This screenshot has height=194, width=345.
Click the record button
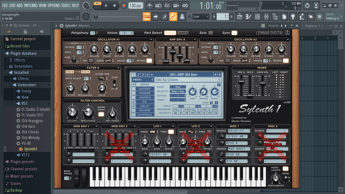(x=124, y=5)
